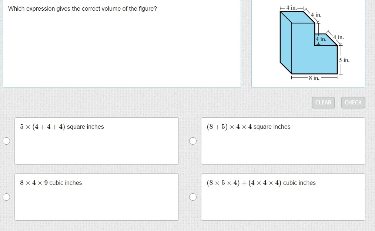375x231 pixels.
Task: Pick the (8 + 5) × 4 × 4 square inches card
Action: (x=283, y=141)
